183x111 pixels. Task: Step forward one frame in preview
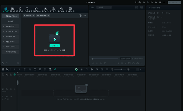point(97,63)
